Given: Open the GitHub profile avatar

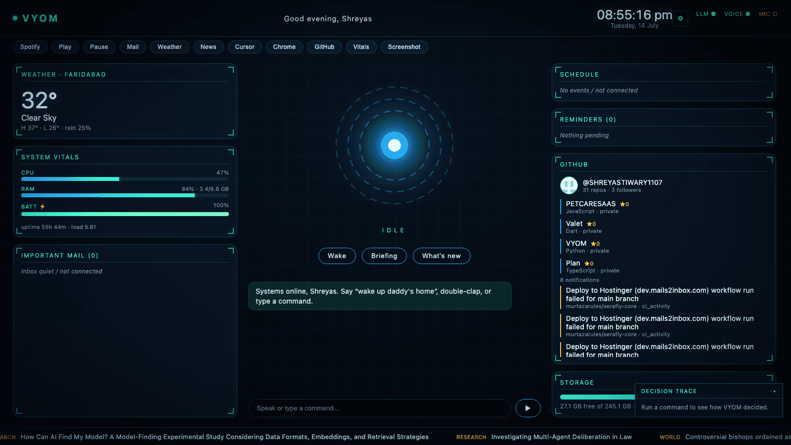Looking at the screenshot, I should [569, 185].
